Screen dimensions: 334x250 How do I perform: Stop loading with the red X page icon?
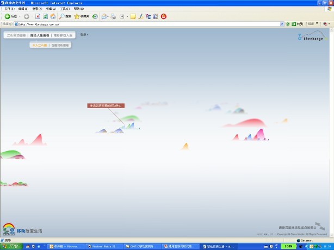[x=38, y=16]
